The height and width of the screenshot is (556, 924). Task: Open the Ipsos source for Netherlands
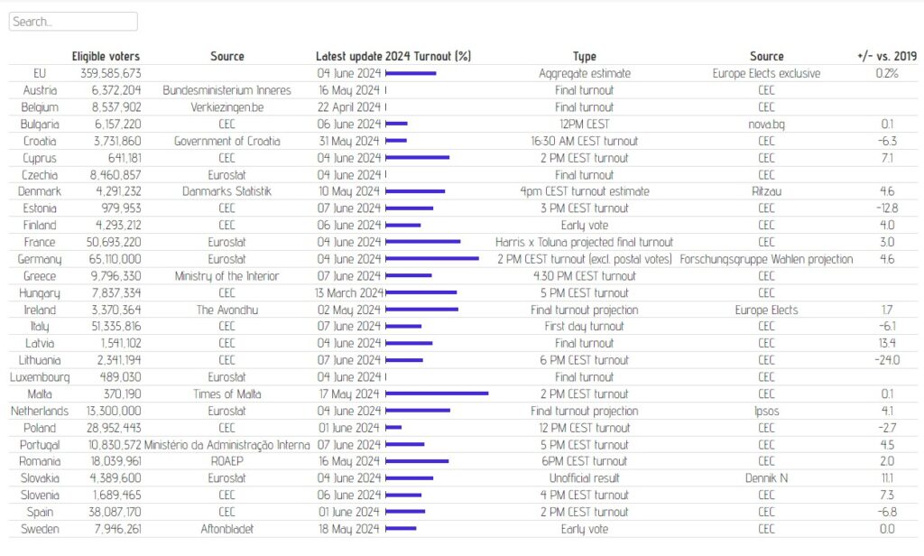[766, 411]
